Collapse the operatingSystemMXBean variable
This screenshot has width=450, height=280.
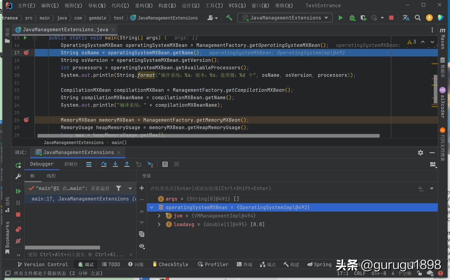coord(151,207)
